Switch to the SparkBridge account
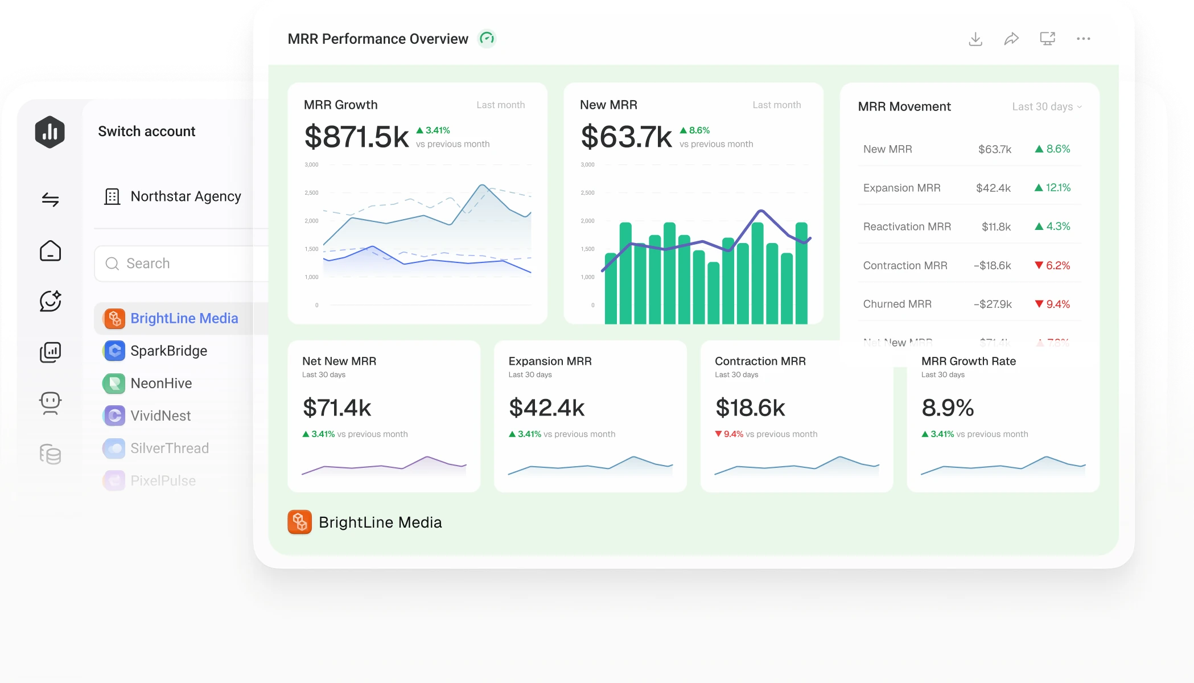The width and height of the screenshot is (1194, 683). pyautogui.click(x=169, y=351)
